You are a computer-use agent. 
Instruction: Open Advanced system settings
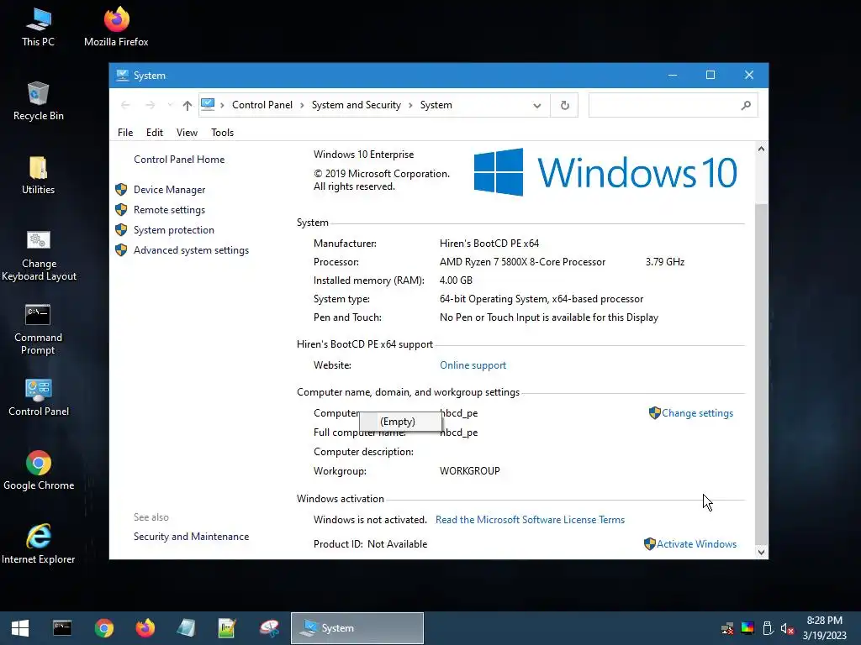pos(191,250)
